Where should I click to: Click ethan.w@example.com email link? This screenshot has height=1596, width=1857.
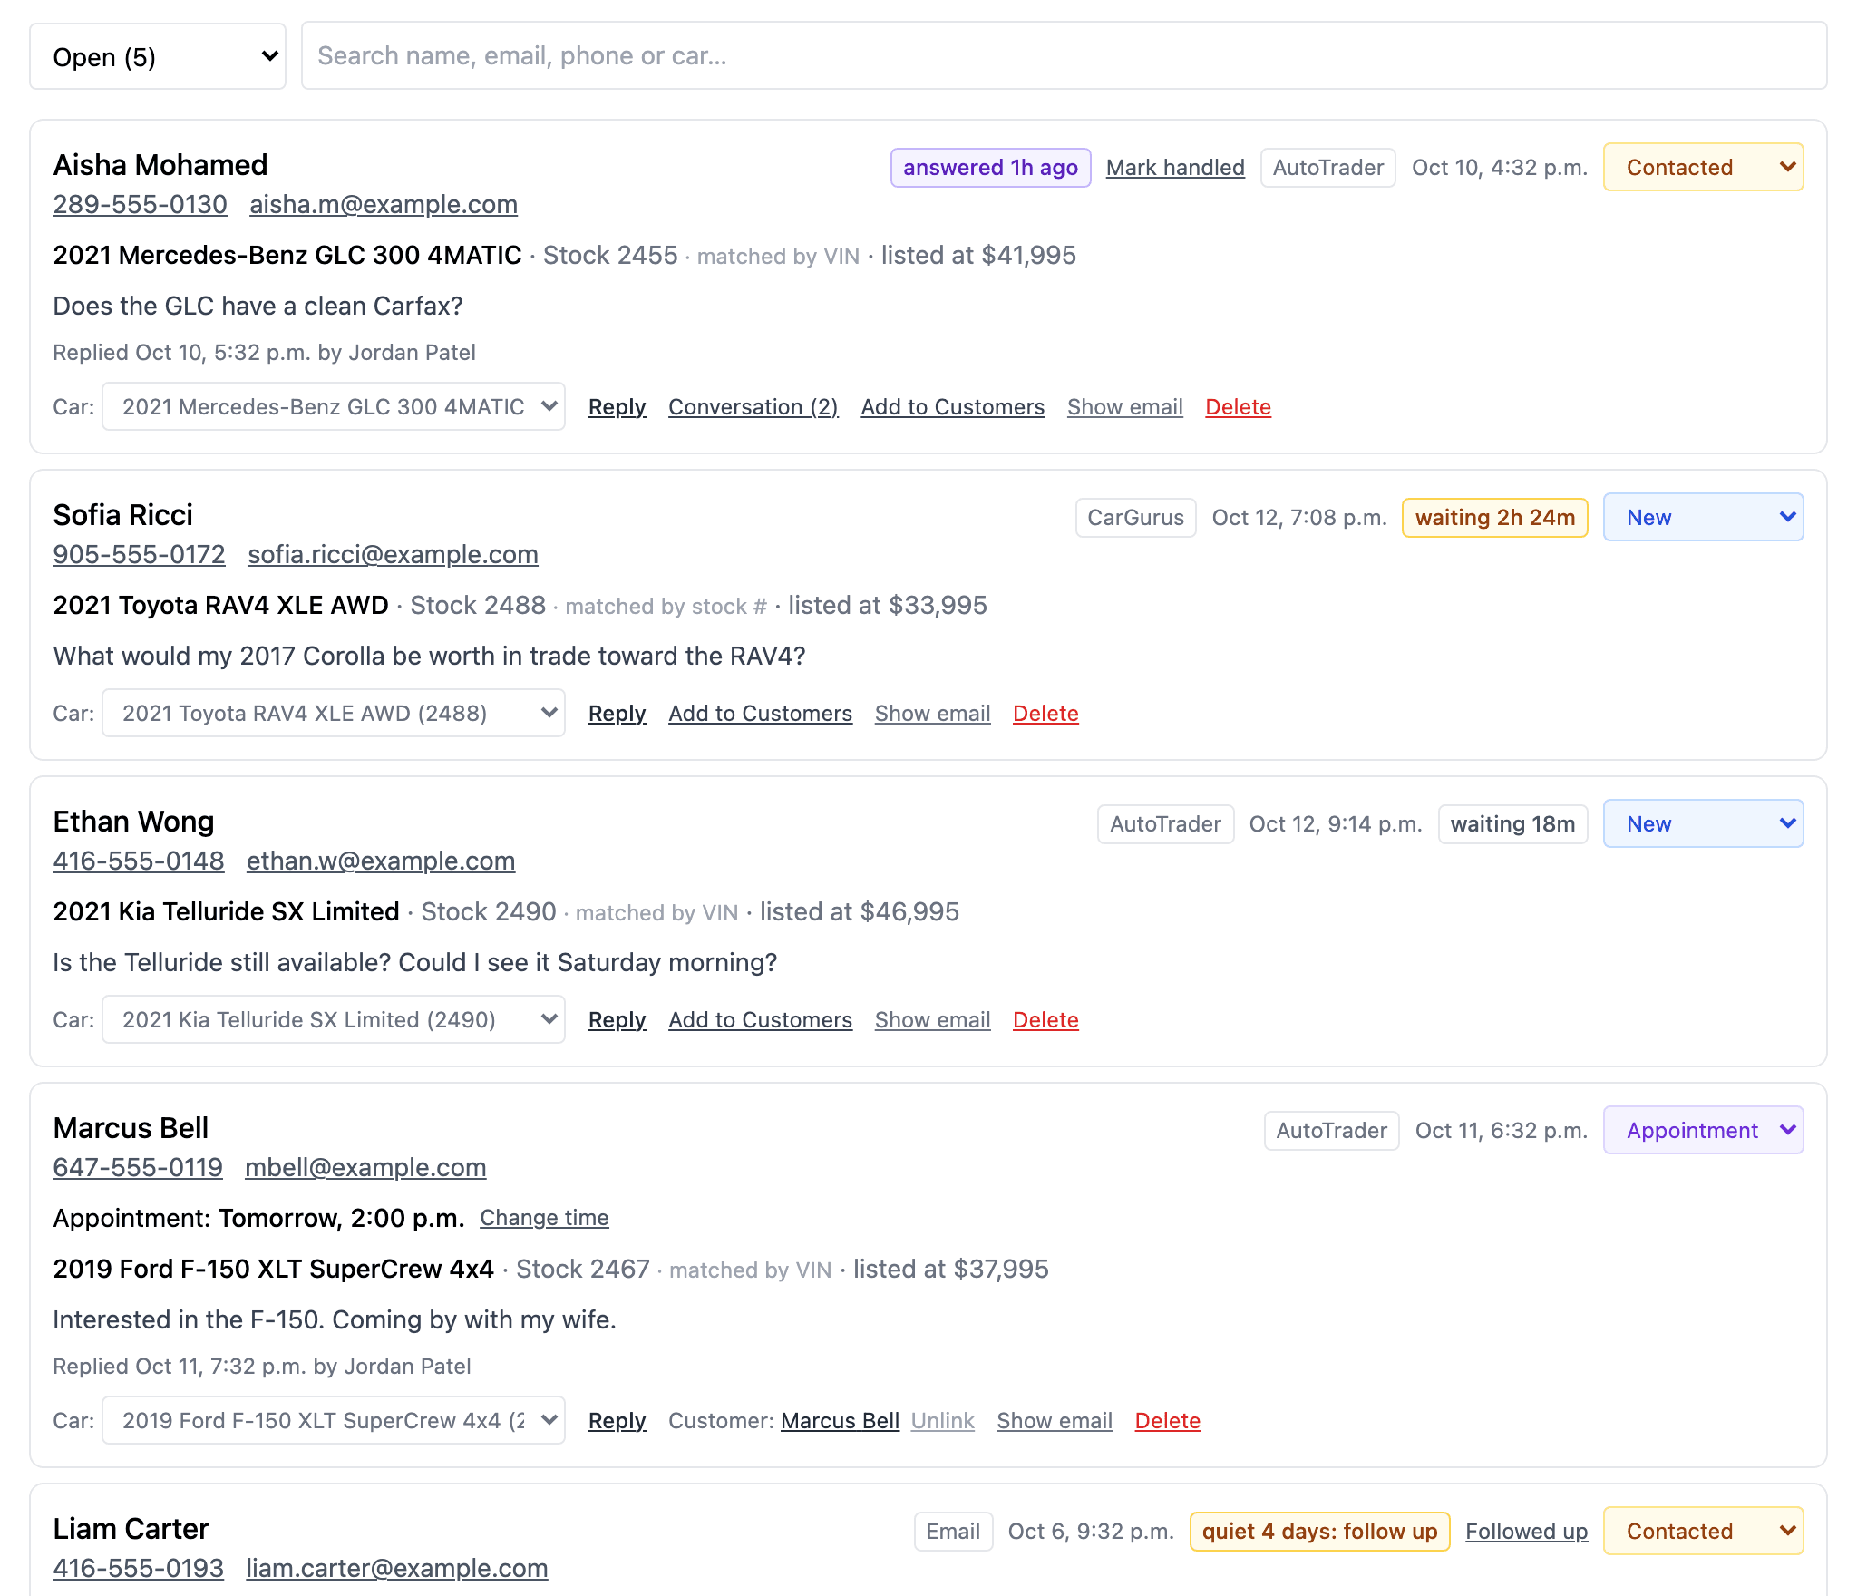(381, 861)
